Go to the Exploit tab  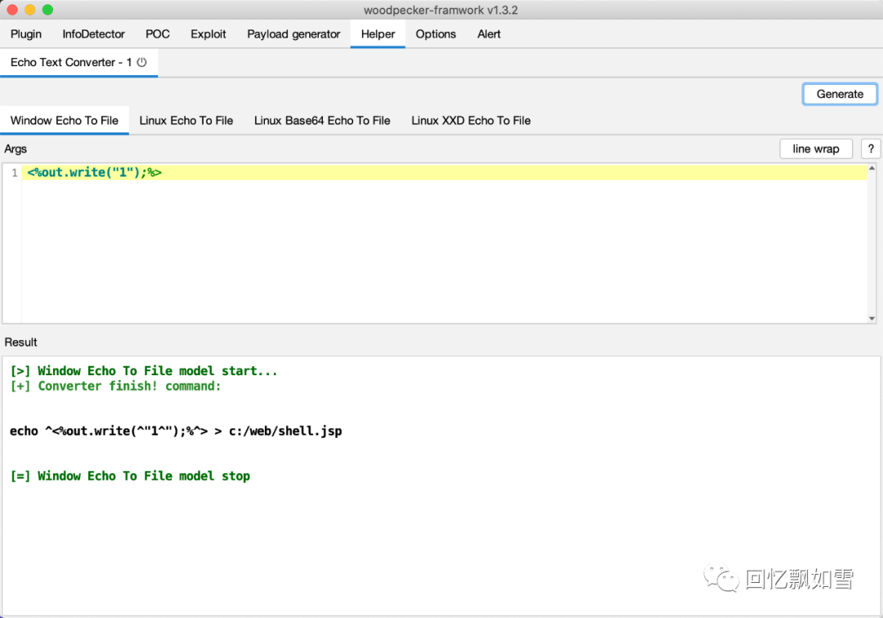(208, 34)
